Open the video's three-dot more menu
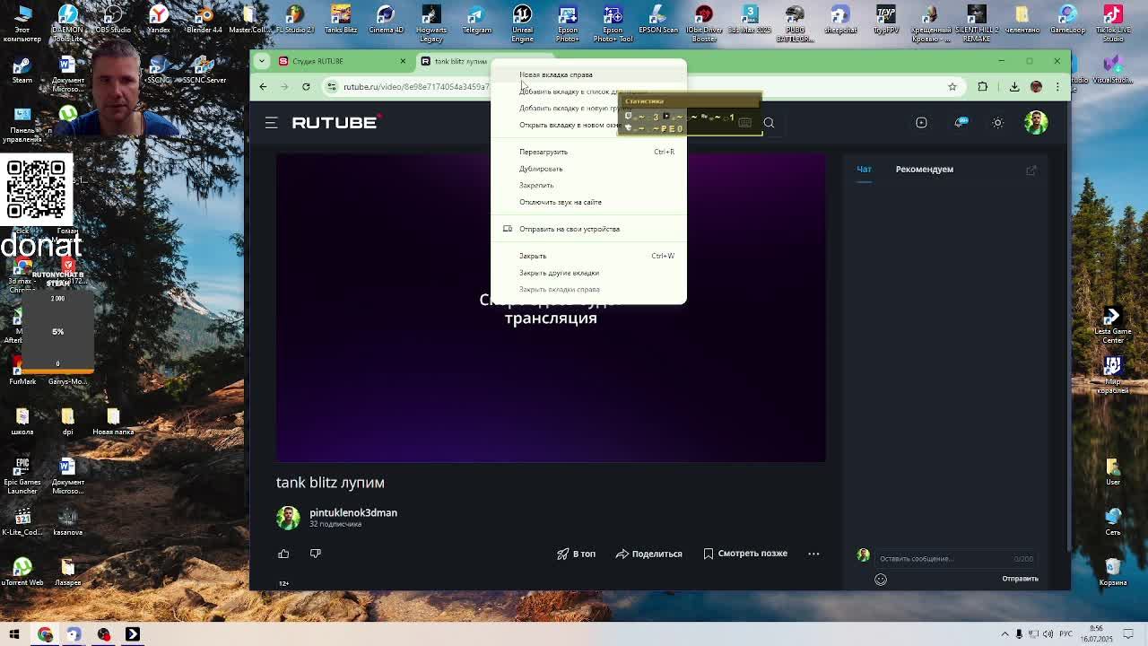The width and height of the screenshot is (1148, 646). 813,554
